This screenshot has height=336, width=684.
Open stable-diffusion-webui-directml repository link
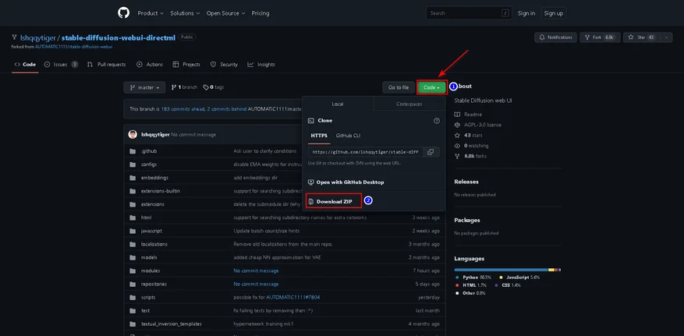pyautogui.click(x=119, y=37)
